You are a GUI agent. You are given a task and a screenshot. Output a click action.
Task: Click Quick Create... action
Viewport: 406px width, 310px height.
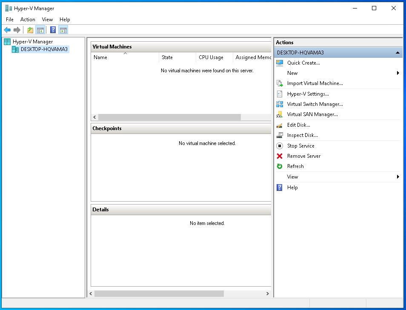303,63
